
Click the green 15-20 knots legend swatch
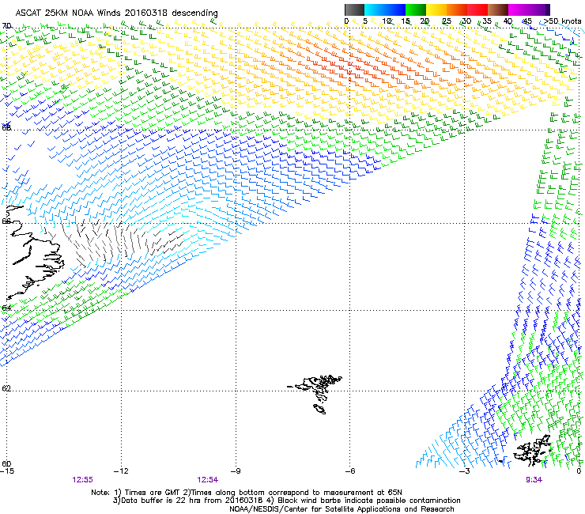tap(416, 9)
